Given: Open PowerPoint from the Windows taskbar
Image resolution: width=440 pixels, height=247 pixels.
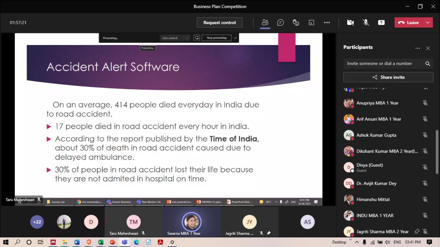Looking at the screenshot, I should tap(112, 242).
